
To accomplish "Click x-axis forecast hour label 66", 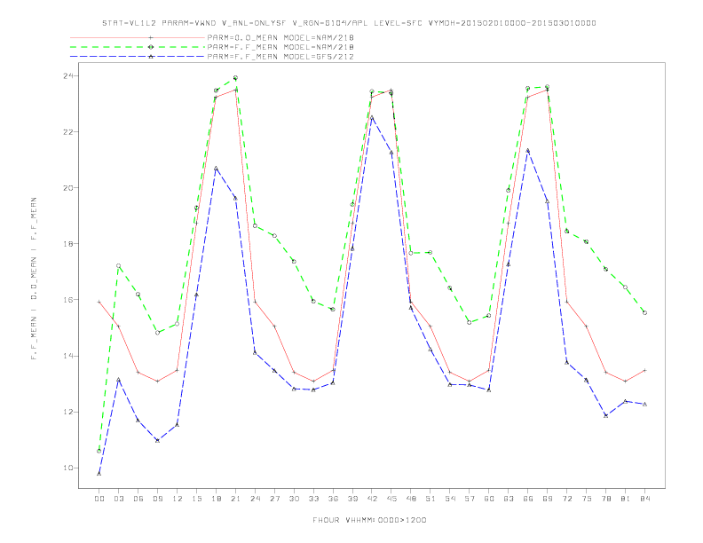I will point(528,499).
